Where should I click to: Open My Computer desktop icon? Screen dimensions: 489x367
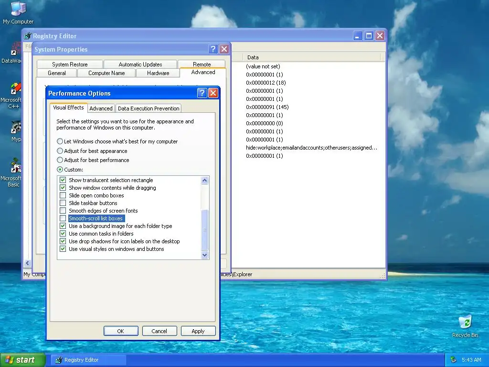point(18,13)
